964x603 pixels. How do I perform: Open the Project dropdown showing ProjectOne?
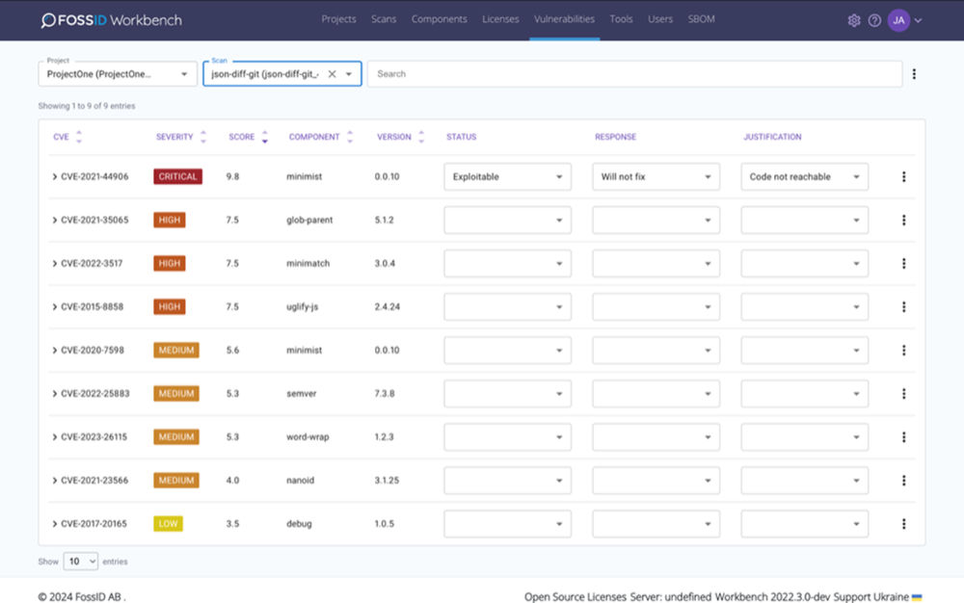[x=118, y=73]
